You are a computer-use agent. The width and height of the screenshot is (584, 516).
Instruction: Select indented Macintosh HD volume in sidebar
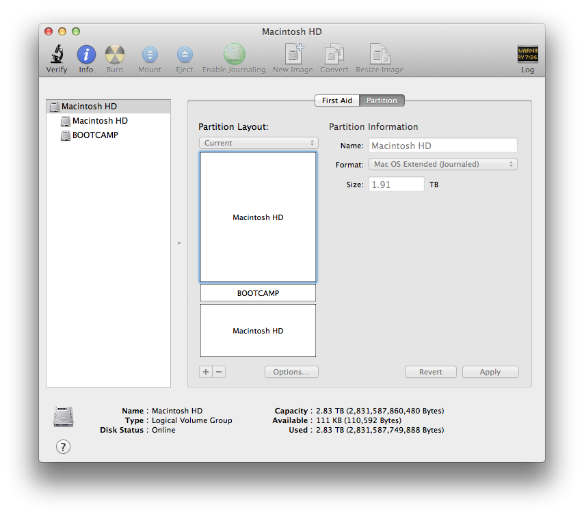pos(108,120)
